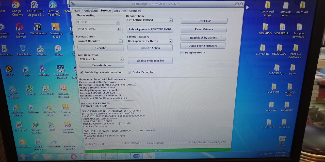325x162 pixels.
Task: Open iTunes desktop shortcut
Action: [58, 50]
